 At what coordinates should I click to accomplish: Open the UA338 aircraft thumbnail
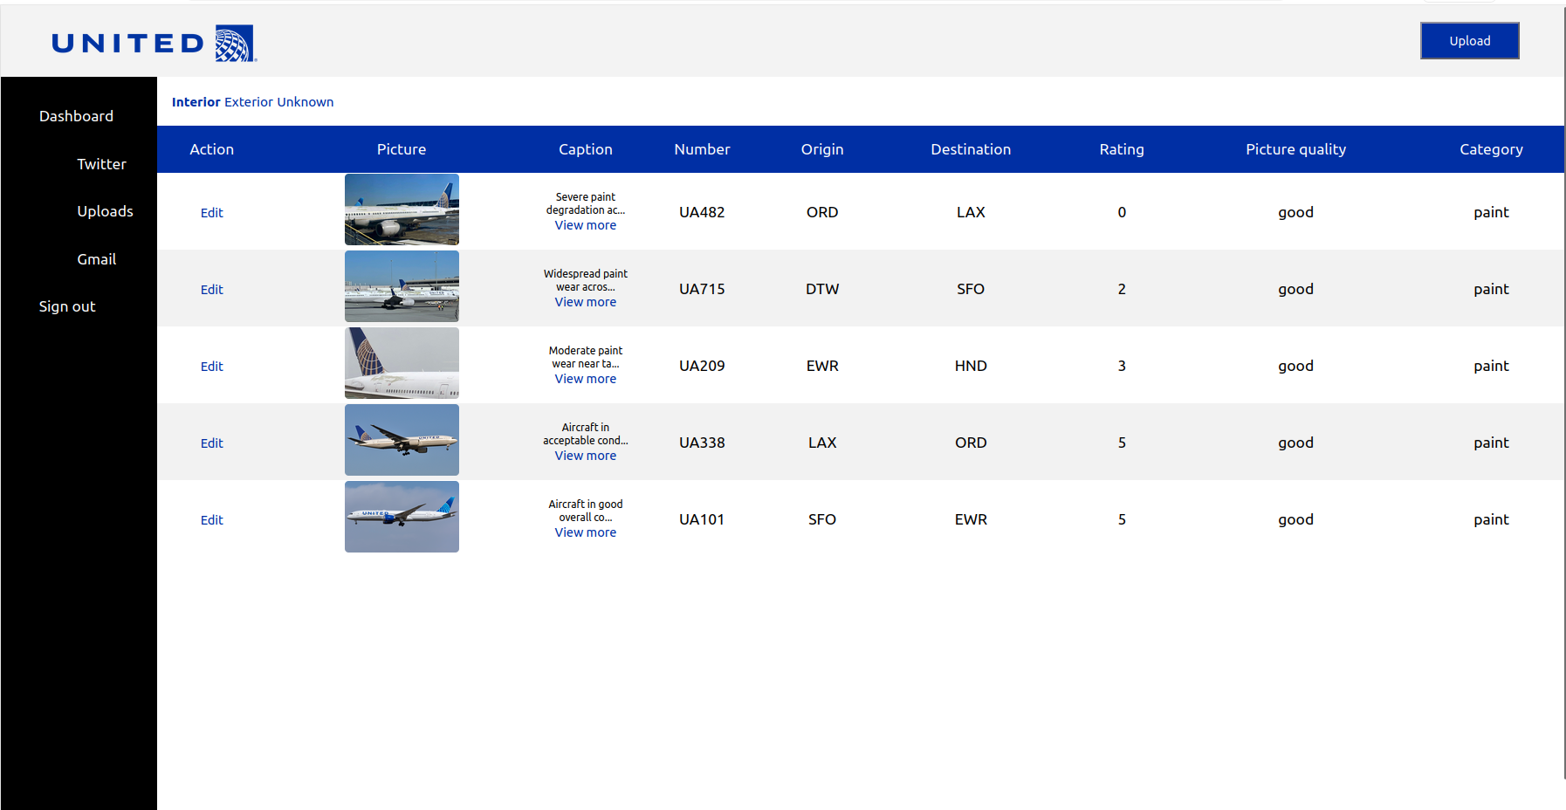pyautogui.click(x=401, y=440)
